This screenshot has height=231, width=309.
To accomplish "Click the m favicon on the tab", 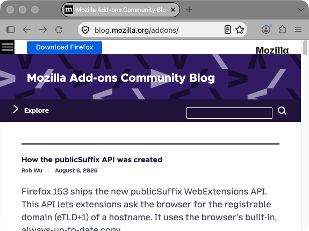I will [69, 10].
